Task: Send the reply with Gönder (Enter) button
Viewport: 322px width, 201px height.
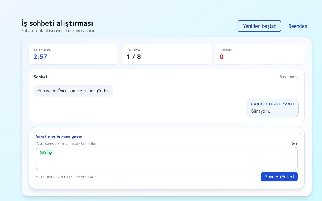Action: [279, 177]
